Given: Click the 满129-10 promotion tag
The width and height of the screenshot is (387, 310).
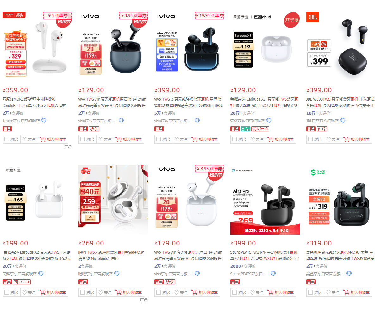Looking at the screenshot, I should point(260,129).
